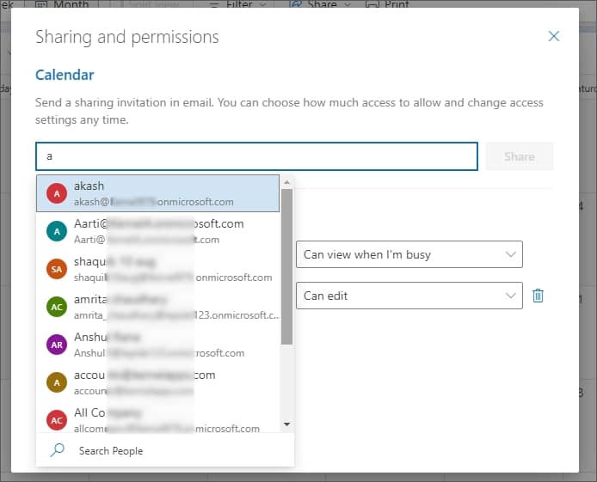Image resolution: width=597 pixels, height=482 pixels.
Task: Delete the Can edit permission entry
Action: (x=538, y=296)
